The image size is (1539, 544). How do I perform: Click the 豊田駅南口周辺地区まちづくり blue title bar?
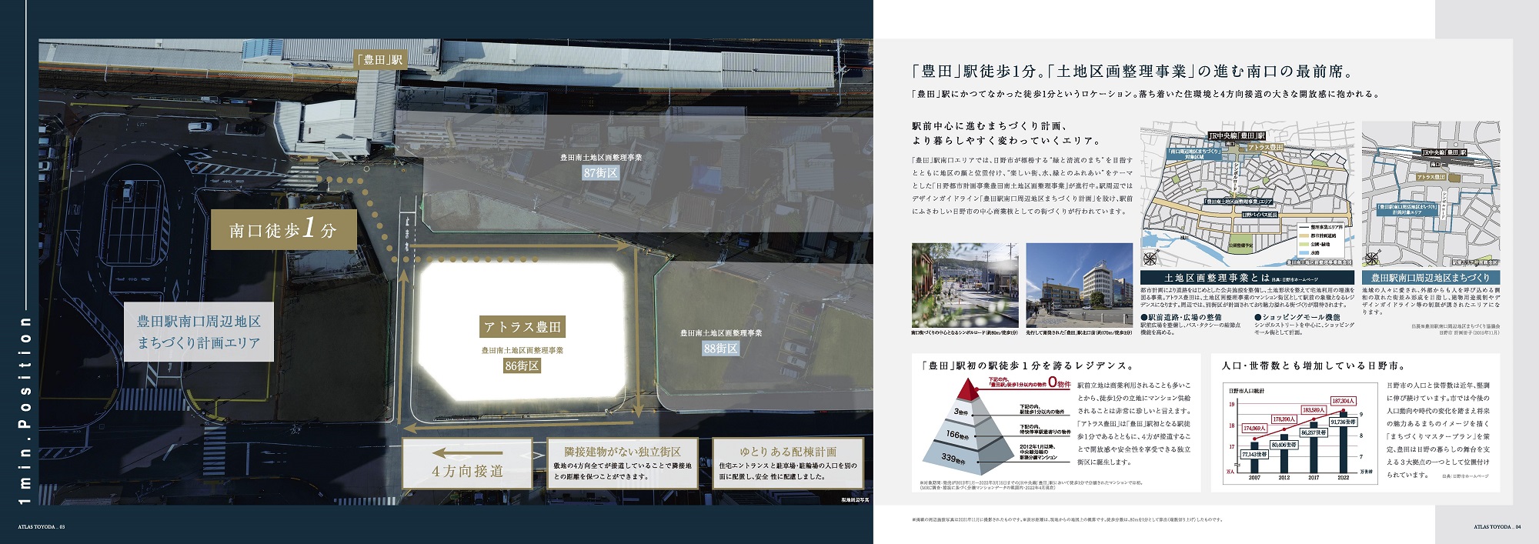(x=1431, y=278)
